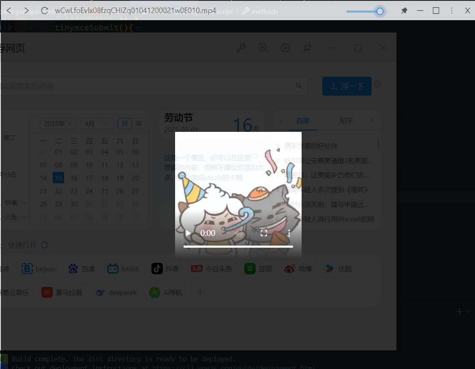This screenshot has width=475, height=369.
Task: Select date 16 in the calendar
Action: [x=74, y=178]
